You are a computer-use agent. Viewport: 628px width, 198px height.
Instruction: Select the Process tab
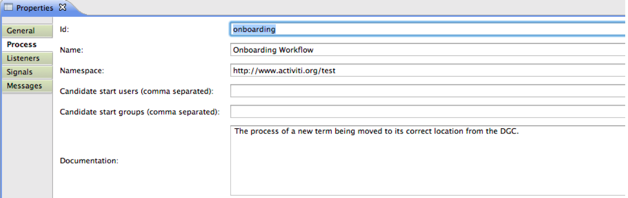tap(27, 44)
